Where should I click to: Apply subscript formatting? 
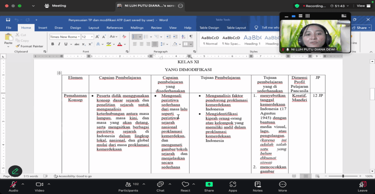[x=84, y=44]
